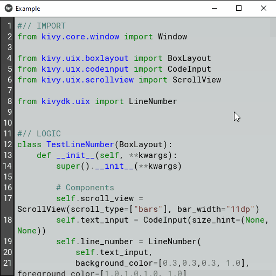Click 'super()' on line 14
The height and width of the screenshot is (276, 276).
(x=73, y=166)
